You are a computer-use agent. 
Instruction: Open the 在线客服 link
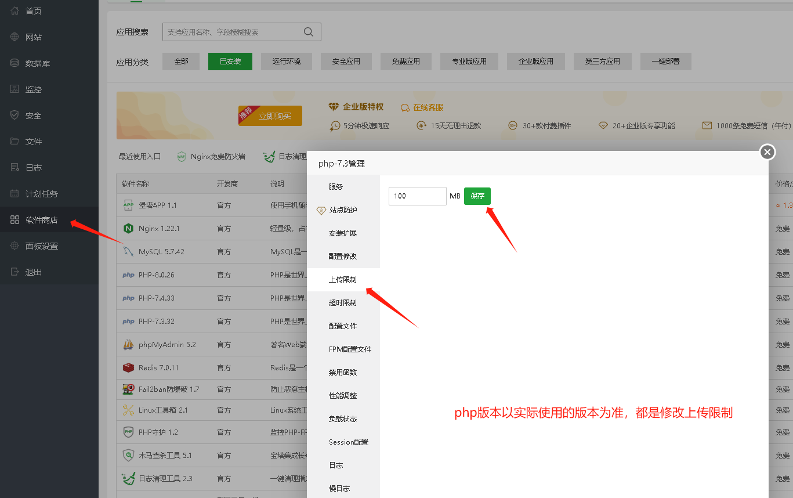click(x=422, y=107)
